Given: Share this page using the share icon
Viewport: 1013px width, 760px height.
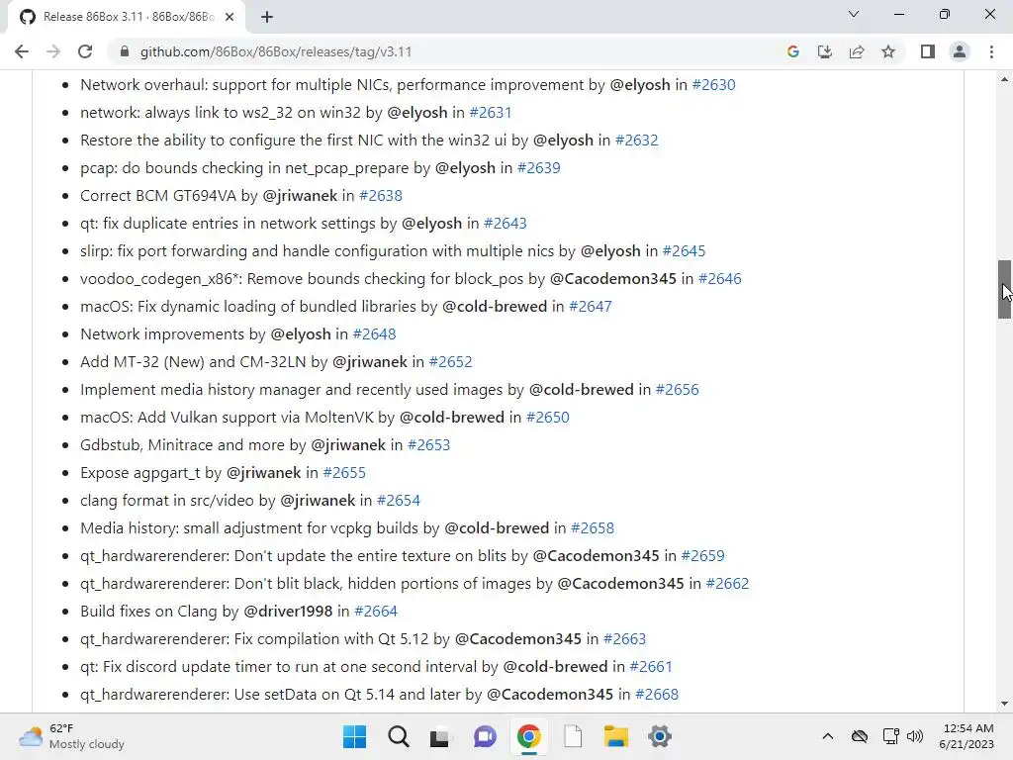Looking at the screenshot, I should (857, 51).
